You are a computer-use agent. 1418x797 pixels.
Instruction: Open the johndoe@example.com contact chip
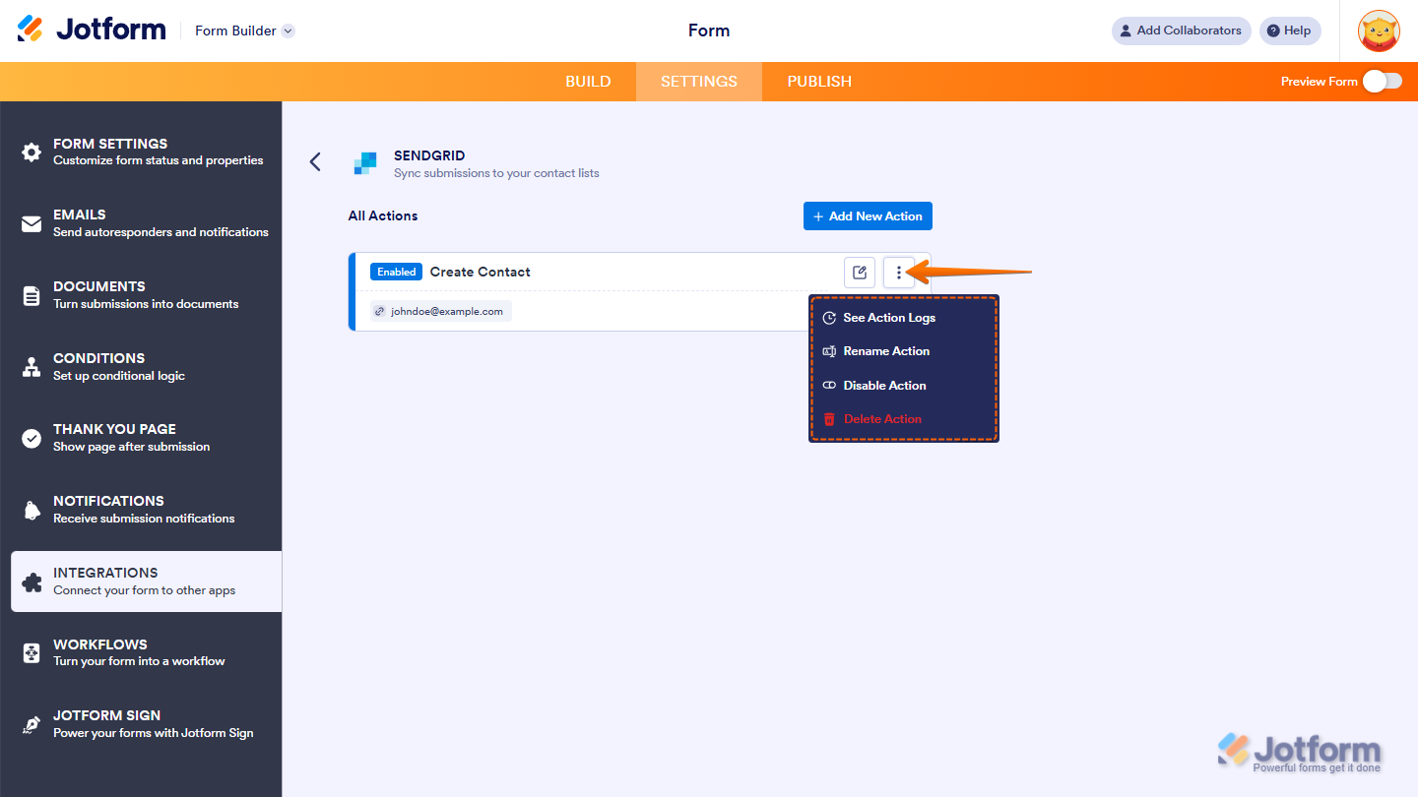pyautogui.click(x=440, y=310)
